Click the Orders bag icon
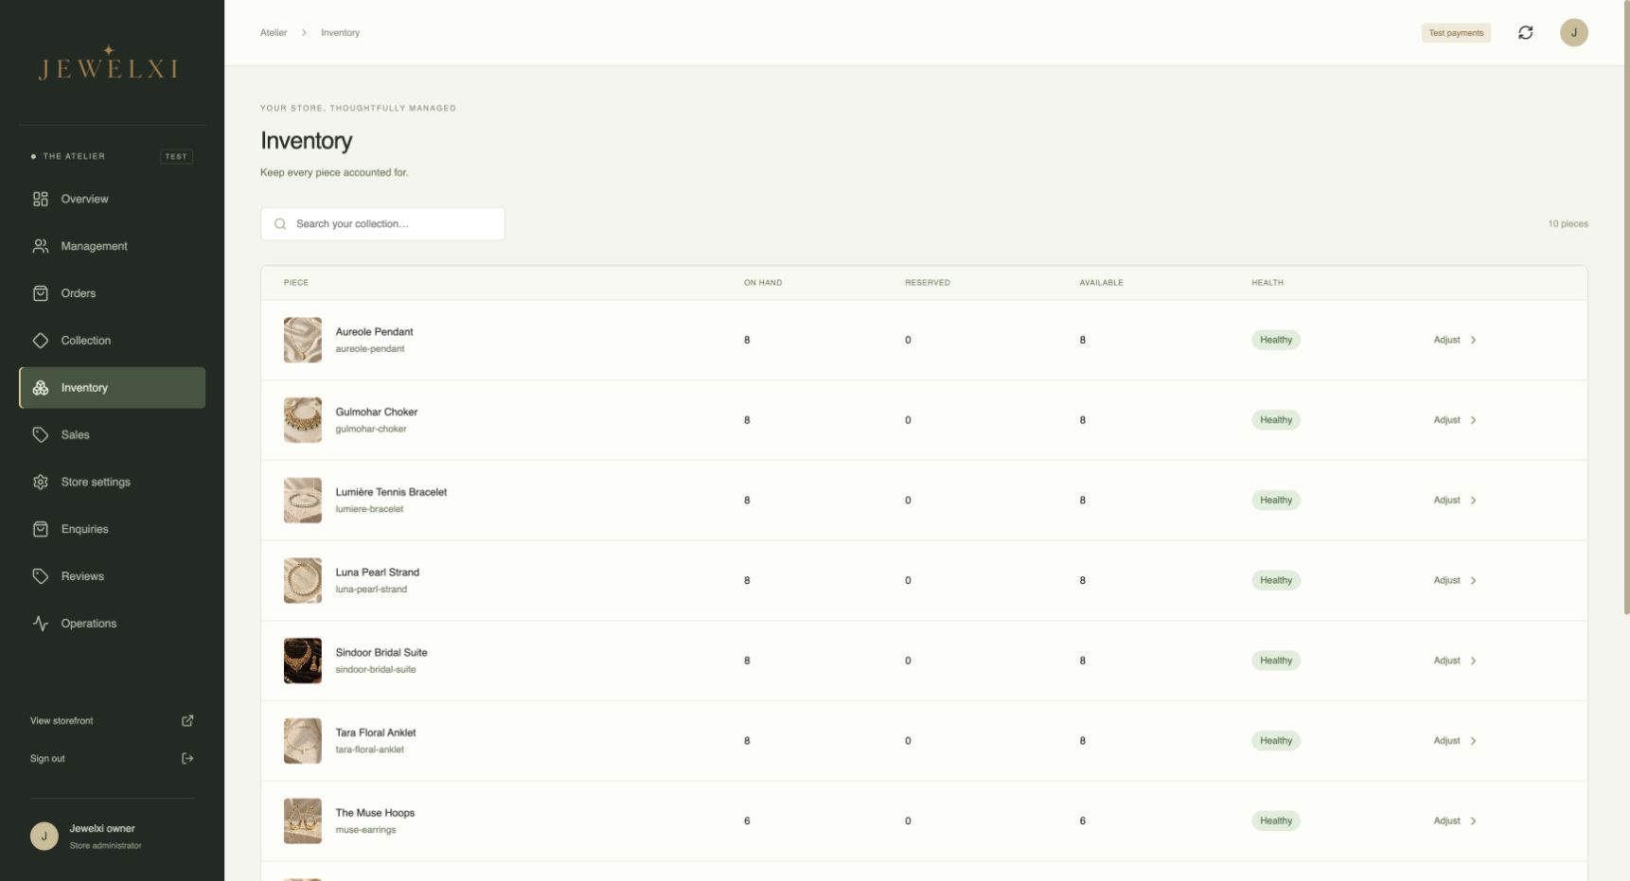Image resolution: width=1630 pixels, height=881 pixels. [41, 293]
